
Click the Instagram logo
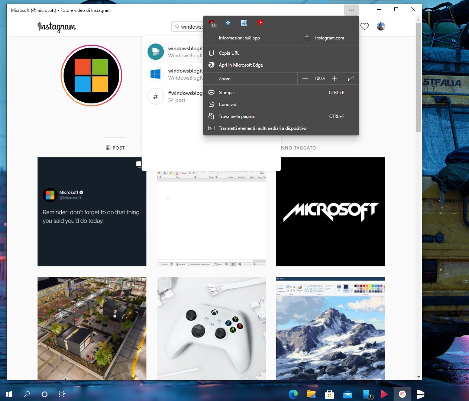click(56, 27)
